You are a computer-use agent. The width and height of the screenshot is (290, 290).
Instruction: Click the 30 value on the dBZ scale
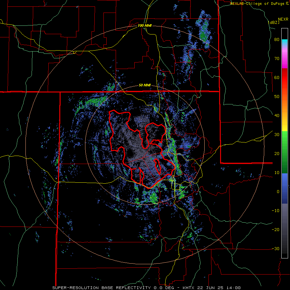pos(277,135)
